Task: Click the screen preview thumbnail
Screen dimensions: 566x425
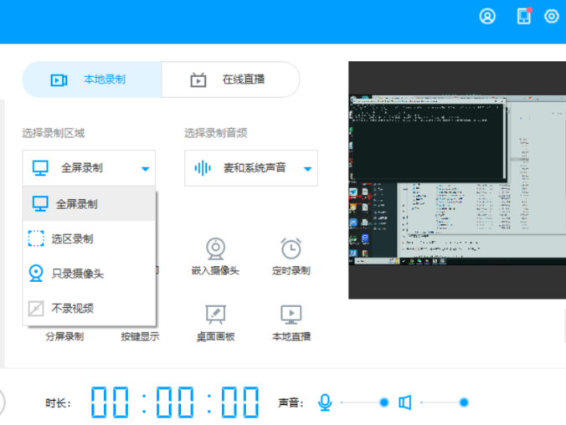Action: (x=457, y=180)
